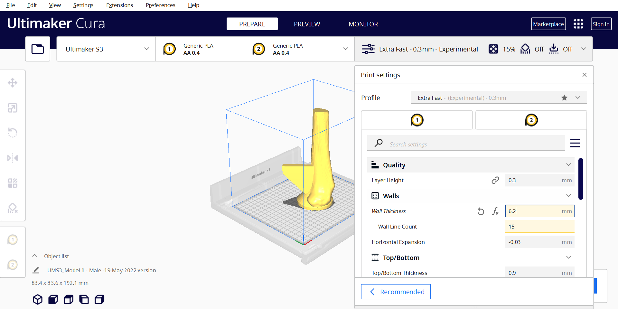Switch to the PREVIEW stage
This screenshot has height=309, width=618.
coord(307,24)
